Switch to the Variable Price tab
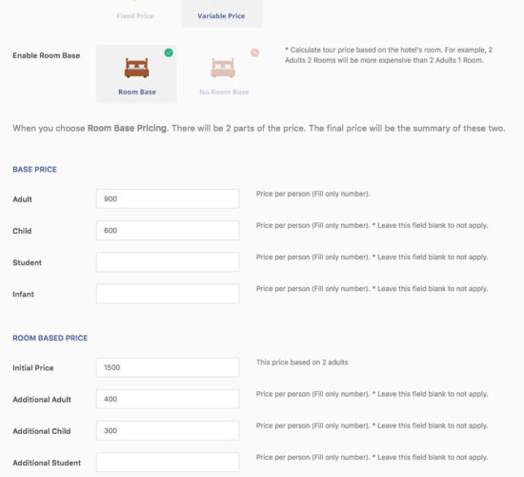The image size is (524, 477). click(x=221, y=15)
